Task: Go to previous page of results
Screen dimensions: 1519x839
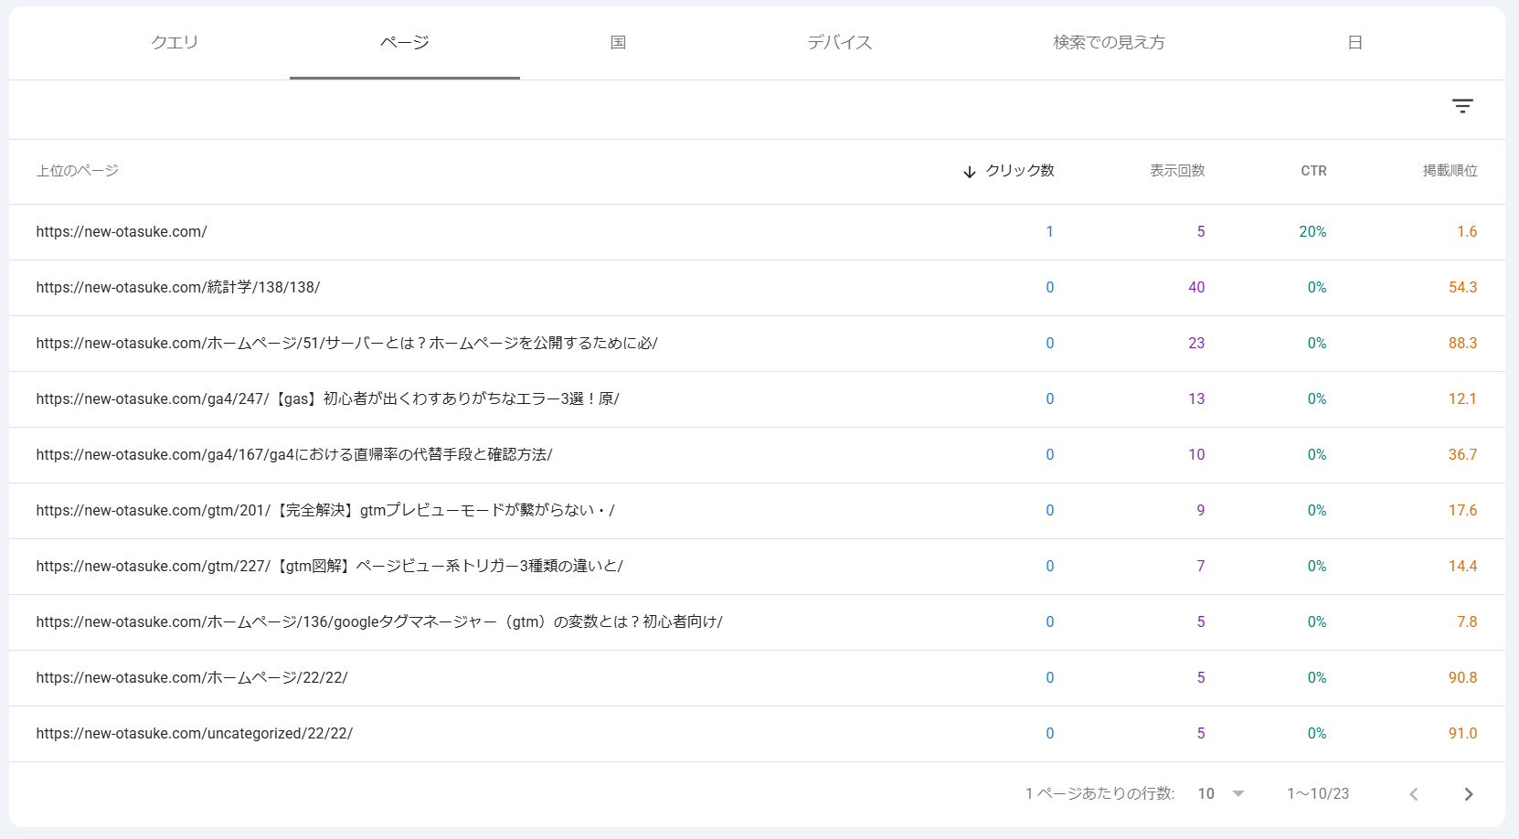Action: 1414,794
